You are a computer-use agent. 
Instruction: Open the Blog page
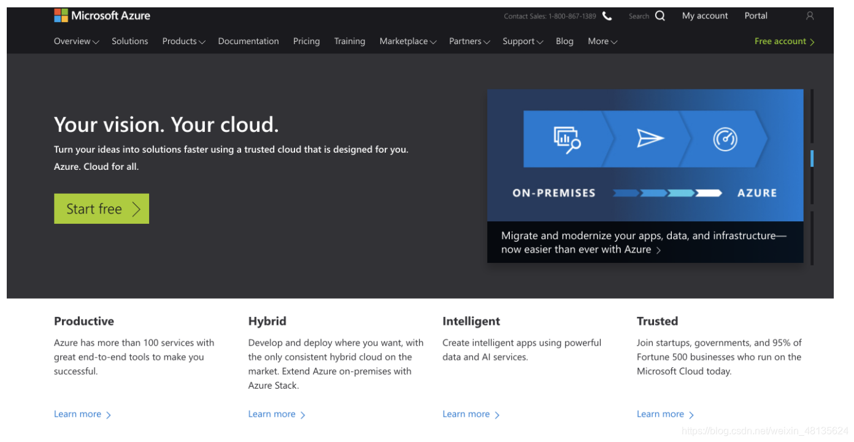564,41
